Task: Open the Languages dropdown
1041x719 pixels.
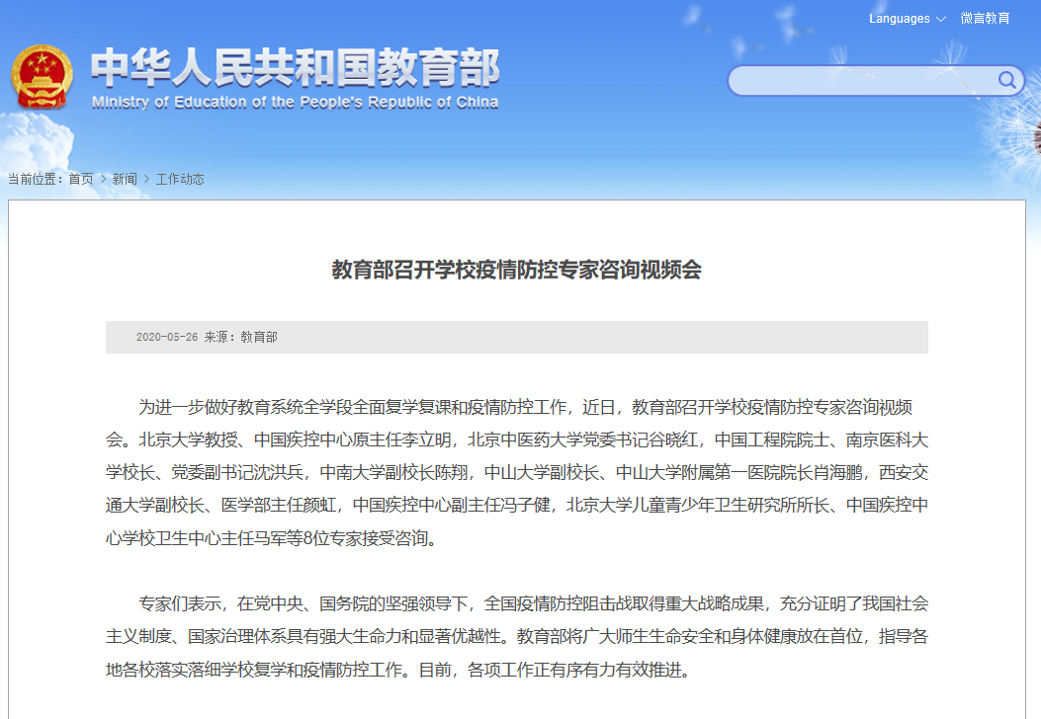Action: (x=907, y=19)
